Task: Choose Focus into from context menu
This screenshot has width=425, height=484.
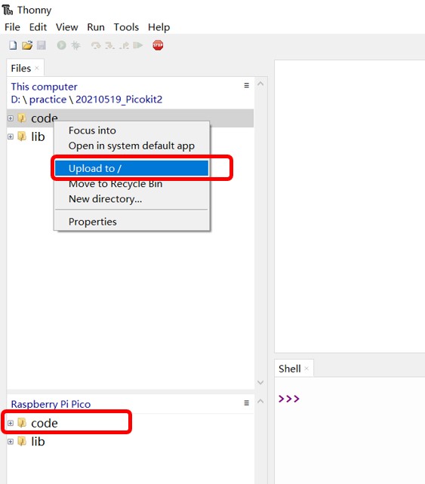Action: 131,130
